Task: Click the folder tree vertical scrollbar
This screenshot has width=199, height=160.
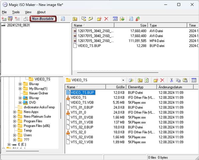Action: click(61, 111)
